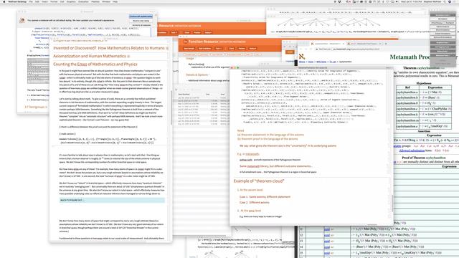Screen dimensions: 459x258
Task: Select the highlighted MUCH TO FIGURE OUT cell
Action: tap(112, 200)
